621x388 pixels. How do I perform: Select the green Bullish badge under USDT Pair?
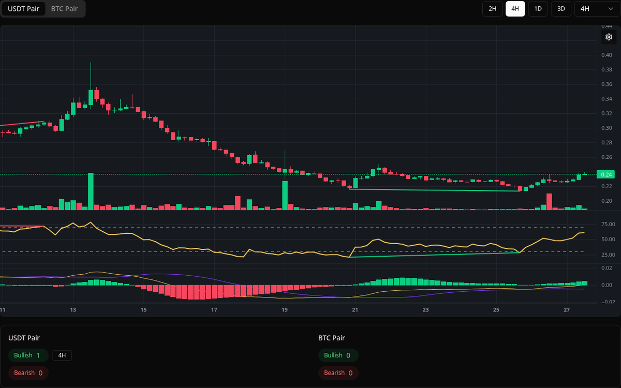coord(28,355)
